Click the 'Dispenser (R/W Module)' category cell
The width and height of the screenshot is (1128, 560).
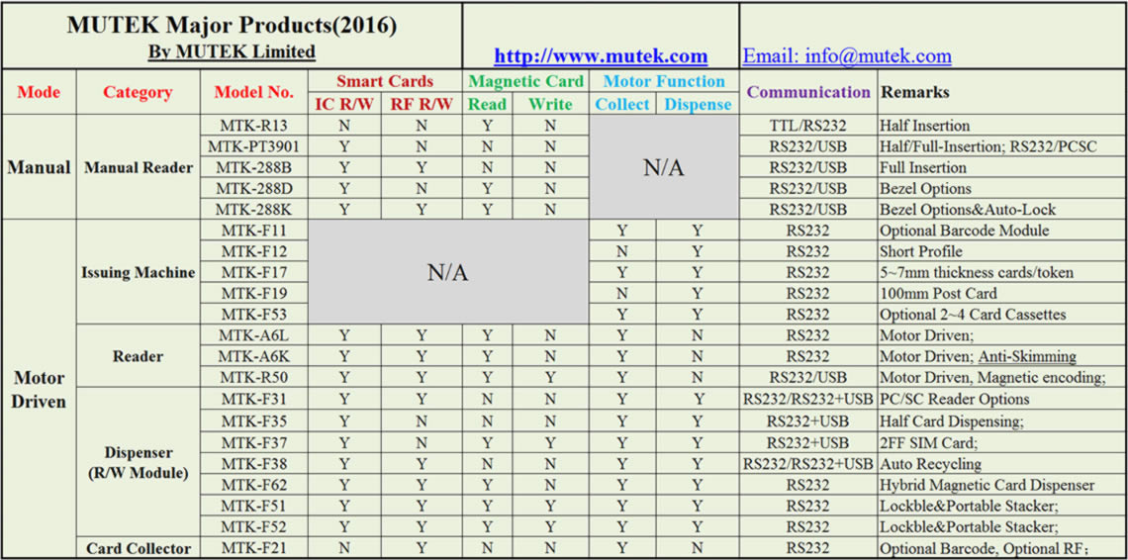139,463
